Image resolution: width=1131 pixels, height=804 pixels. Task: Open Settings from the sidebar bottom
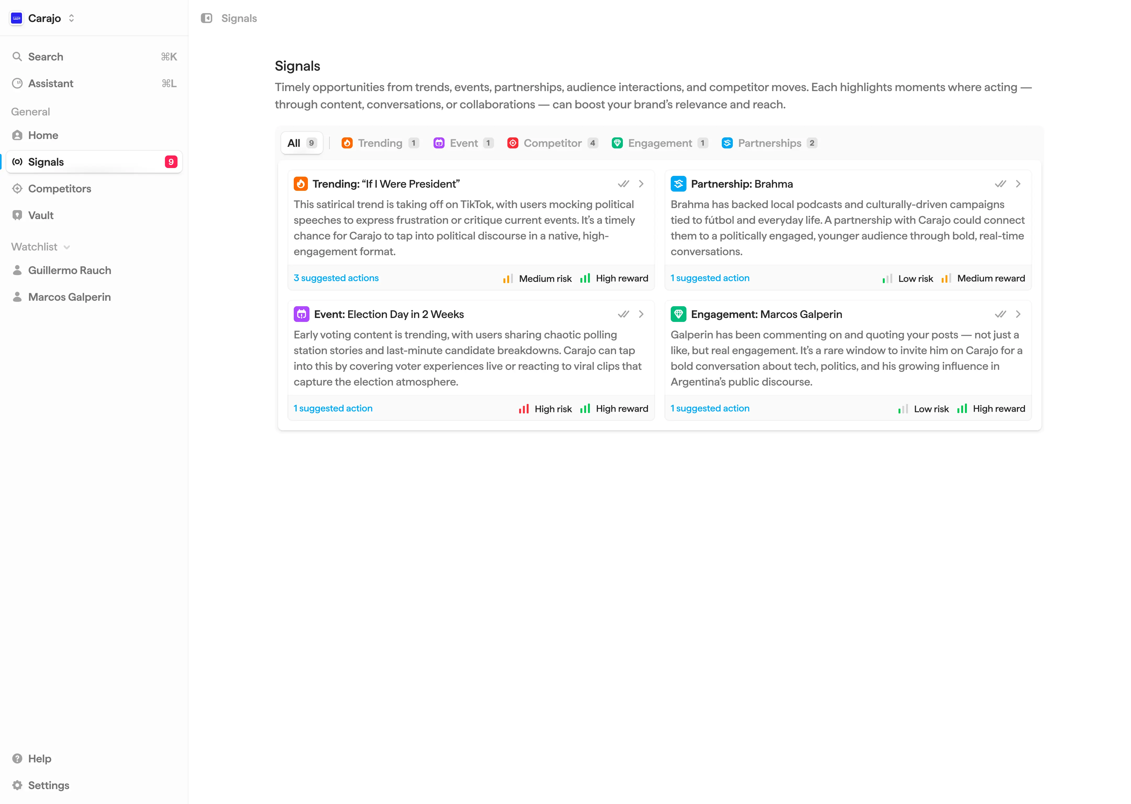coord(48,785)
